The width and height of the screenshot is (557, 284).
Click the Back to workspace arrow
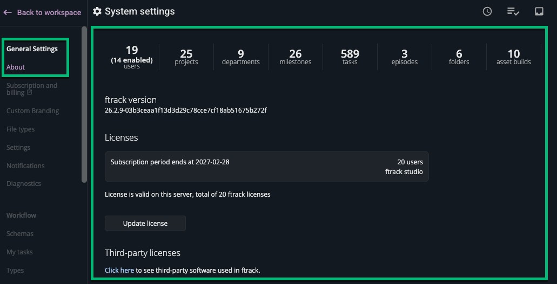coord(8,12)
